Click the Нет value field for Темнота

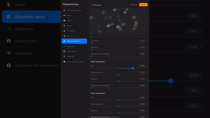pyautogui.click(x=142, y=47)
